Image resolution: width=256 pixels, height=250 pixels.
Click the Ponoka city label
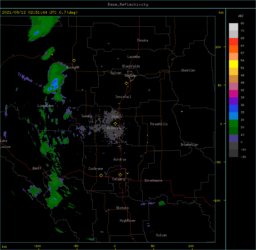pyautogui.click(x=143, y=40)
